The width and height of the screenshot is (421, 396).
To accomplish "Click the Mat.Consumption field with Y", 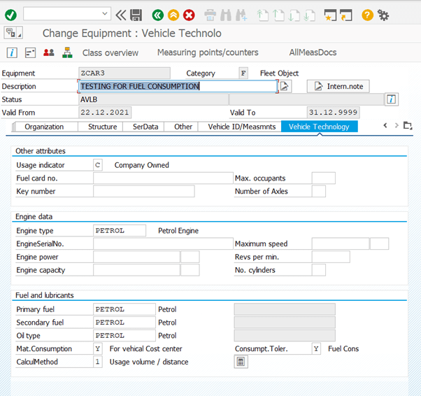I will coord(97,348).
